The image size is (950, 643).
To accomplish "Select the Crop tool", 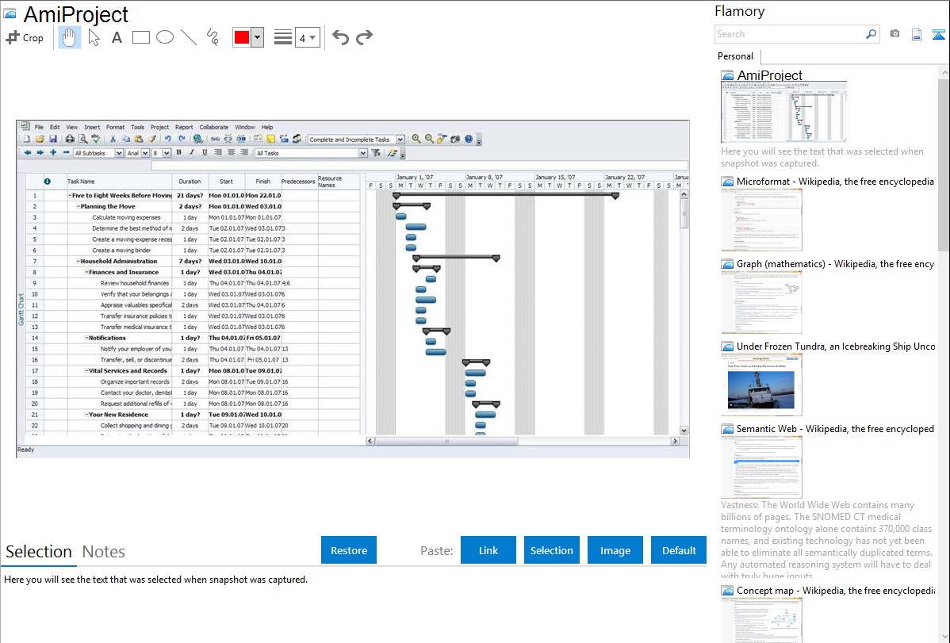I will pyautogui.click(x=25, y=37).
